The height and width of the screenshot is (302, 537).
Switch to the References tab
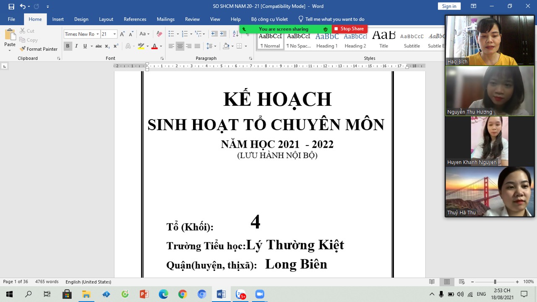[x=135, y=19]
